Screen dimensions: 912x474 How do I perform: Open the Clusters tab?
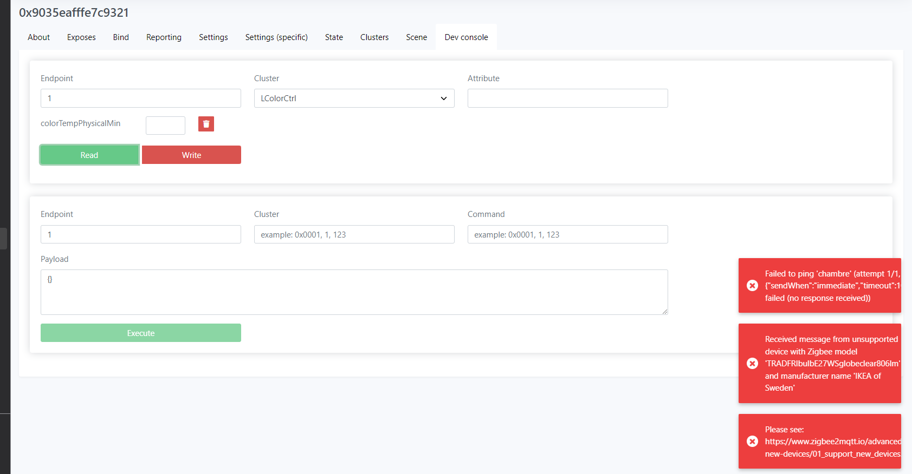[374, 37]
